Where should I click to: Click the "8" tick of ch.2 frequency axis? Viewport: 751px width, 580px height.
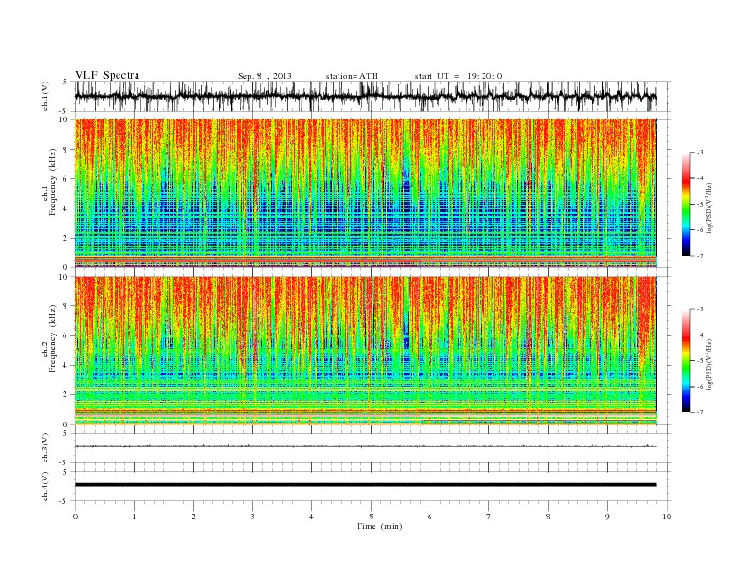coord(66,306)
